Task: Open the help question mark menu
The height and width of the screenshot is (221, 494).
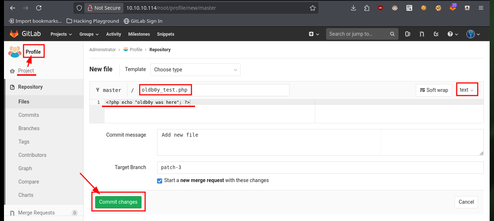Action: pos(453,34)
